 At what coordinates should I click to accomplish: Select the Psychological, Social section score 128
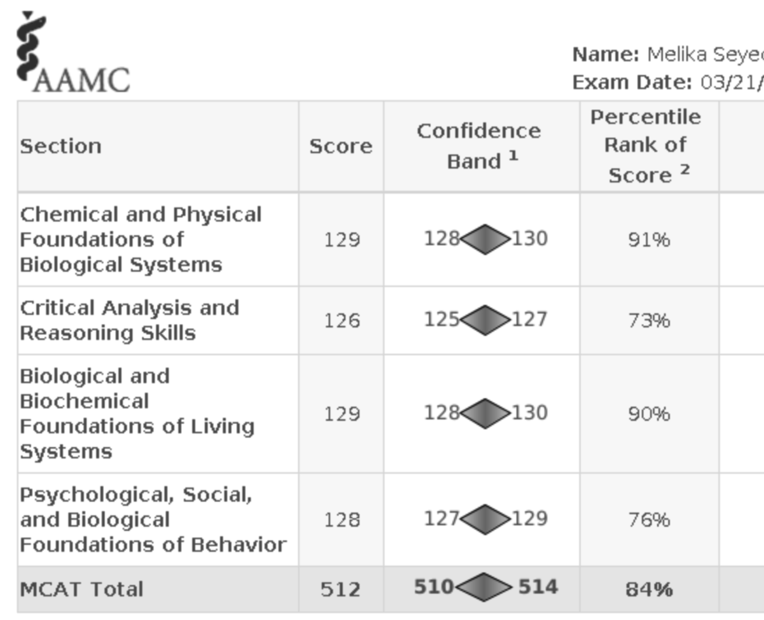(x=342, y=520)
